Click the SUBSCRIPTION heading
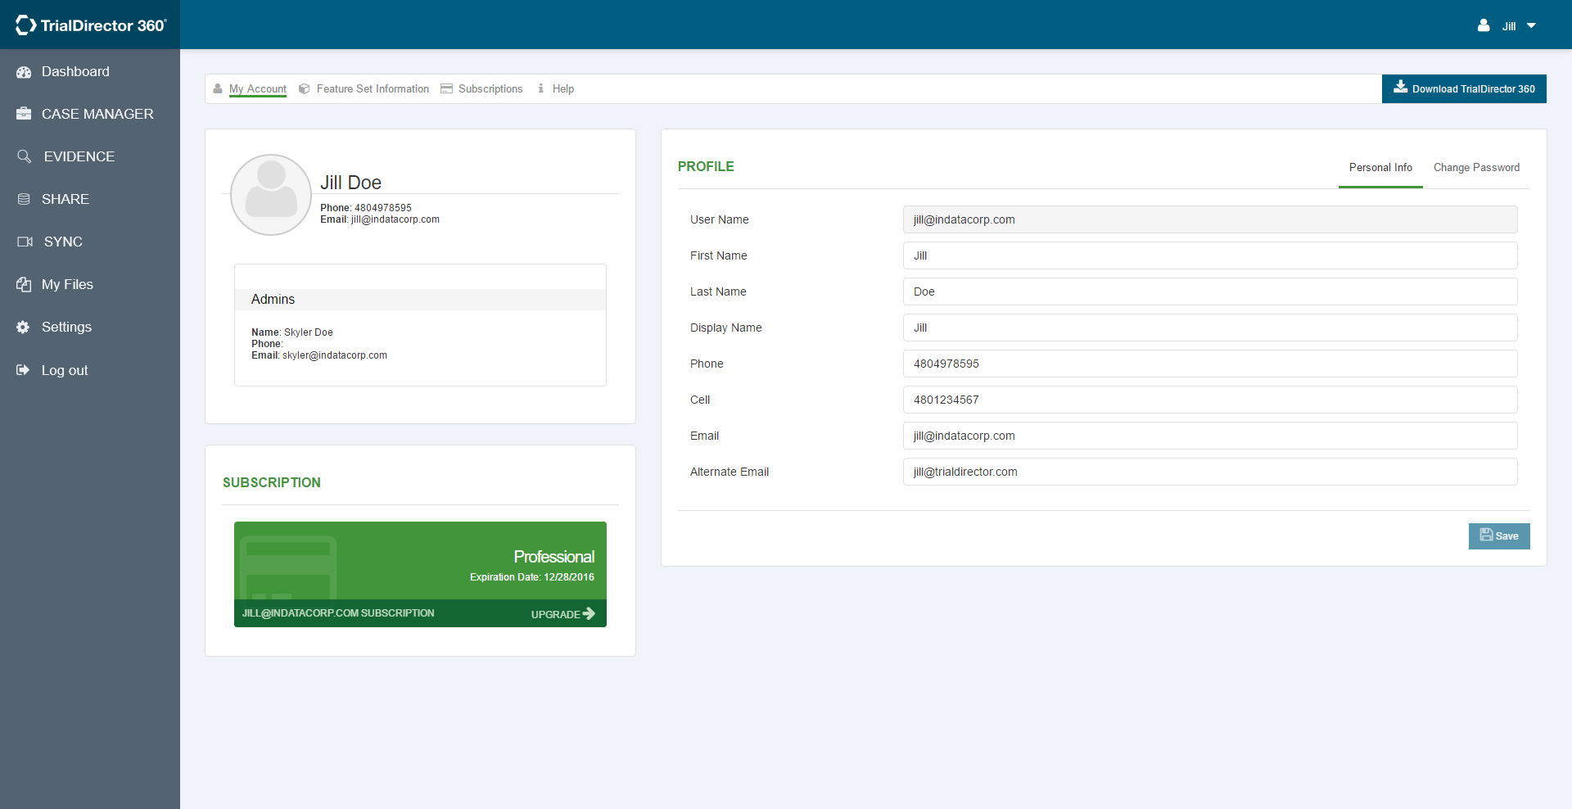1572x809 pixels. [x=272, y=482]
